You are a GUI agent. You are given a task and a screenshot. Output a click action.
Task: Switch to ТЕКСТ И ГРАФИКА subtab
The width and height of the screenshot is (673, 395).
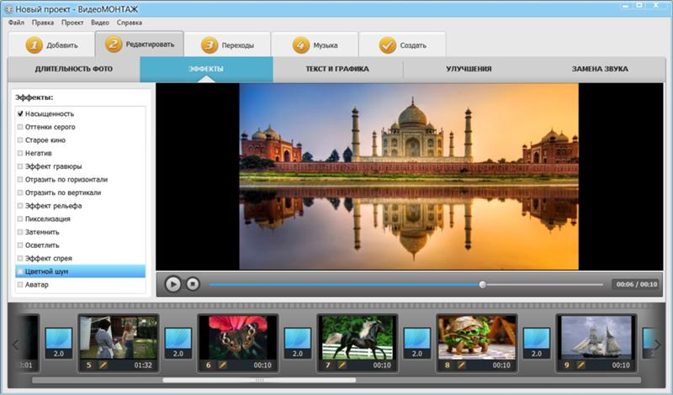click(337, 69)
